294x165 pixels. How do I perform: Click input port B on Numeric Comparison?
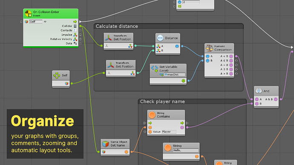[x=208, y=61]
